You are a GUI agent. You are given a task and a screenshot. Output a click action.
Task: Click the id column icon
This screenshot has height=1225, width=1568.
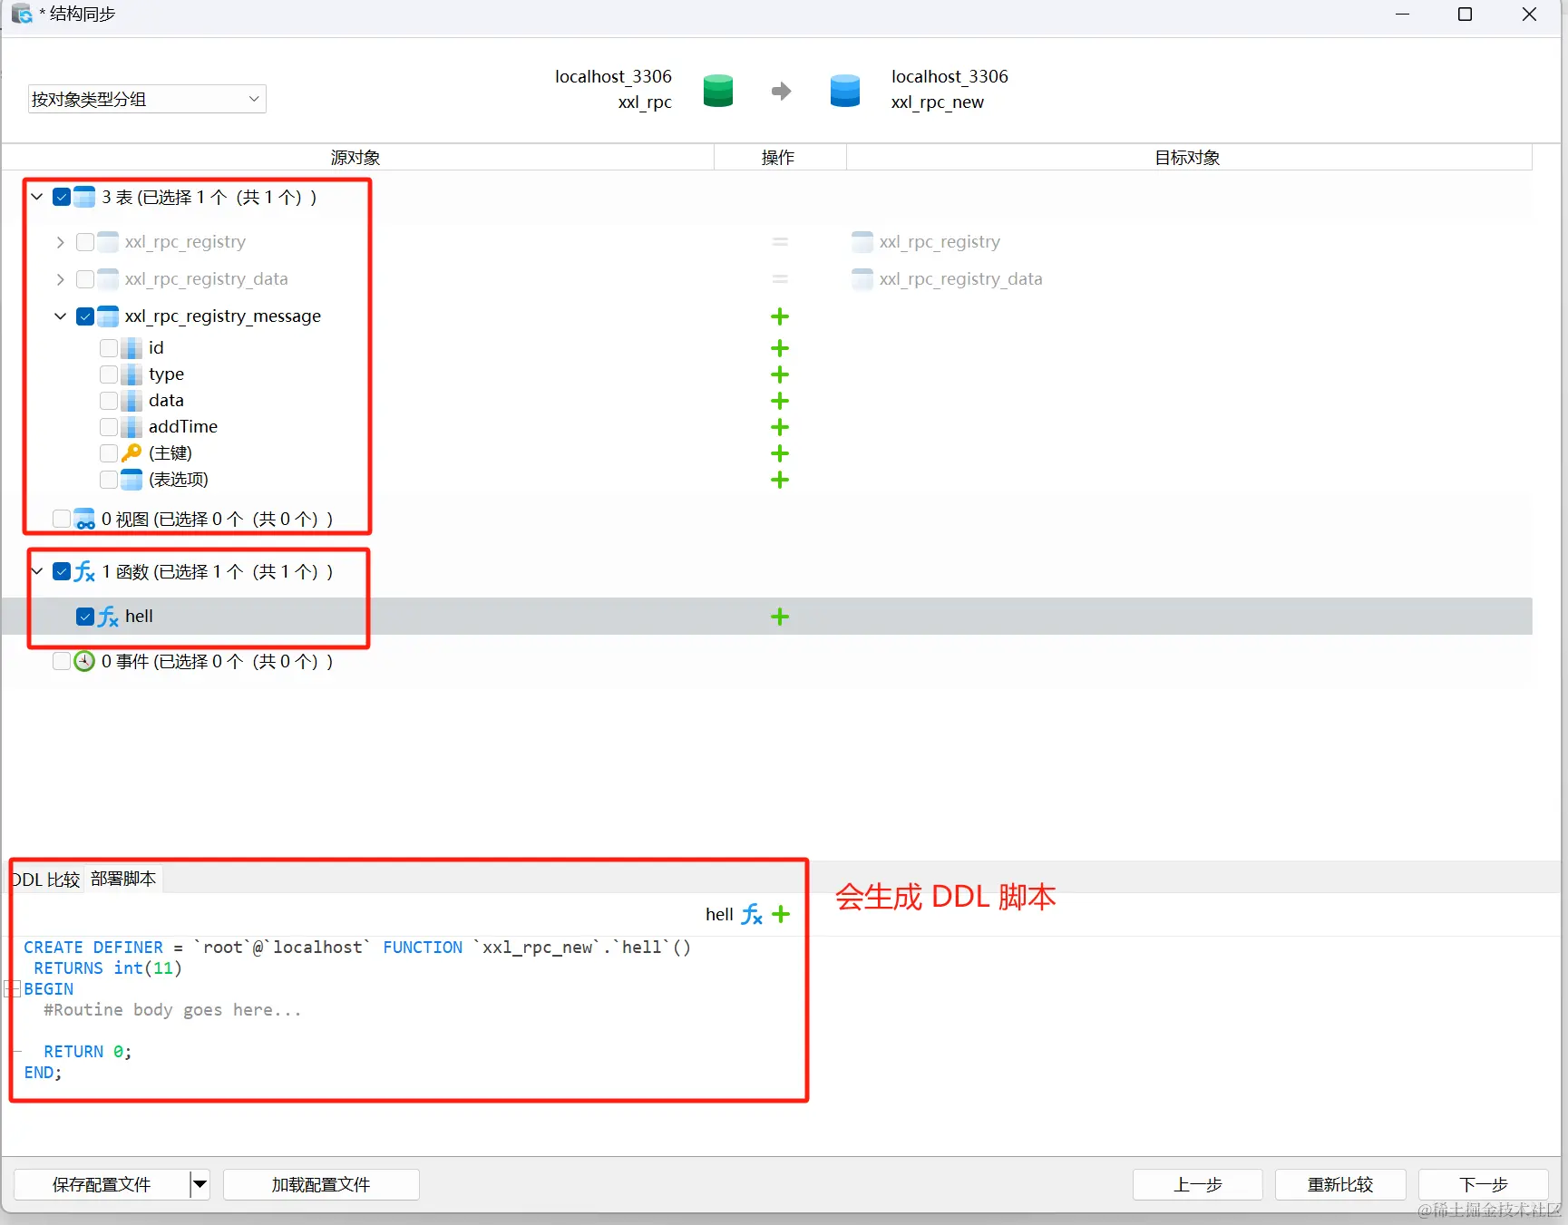point(131,348)
